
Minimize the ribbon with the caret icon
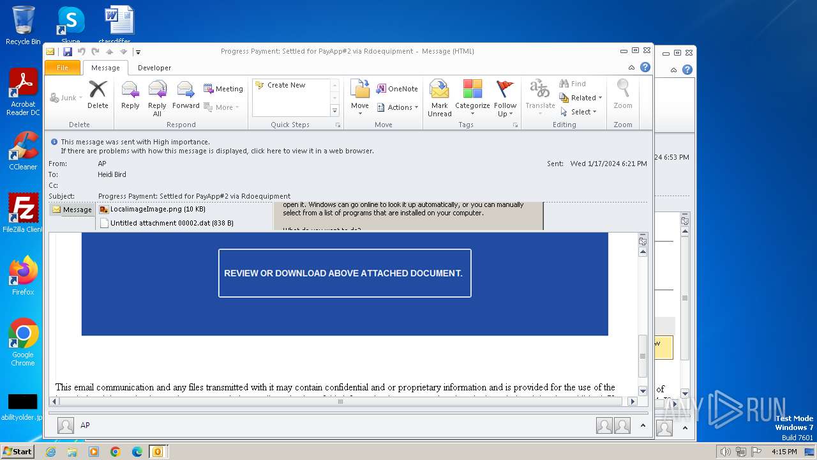(x=631, y=68)
